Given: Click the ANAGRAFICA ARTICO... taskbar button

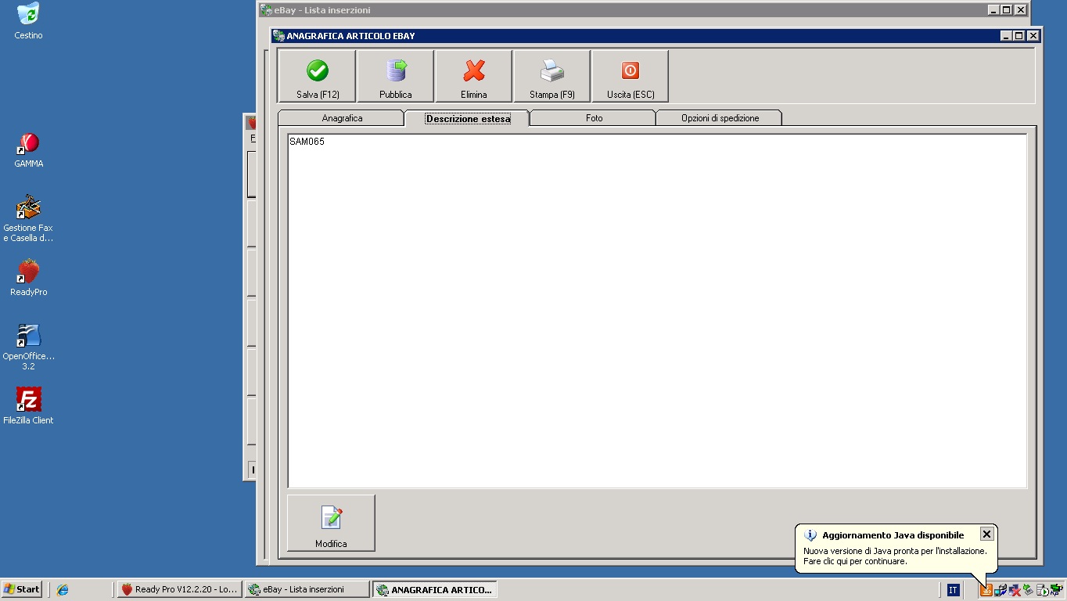Looking at the screenshot, I should click(x=434, y=589).
